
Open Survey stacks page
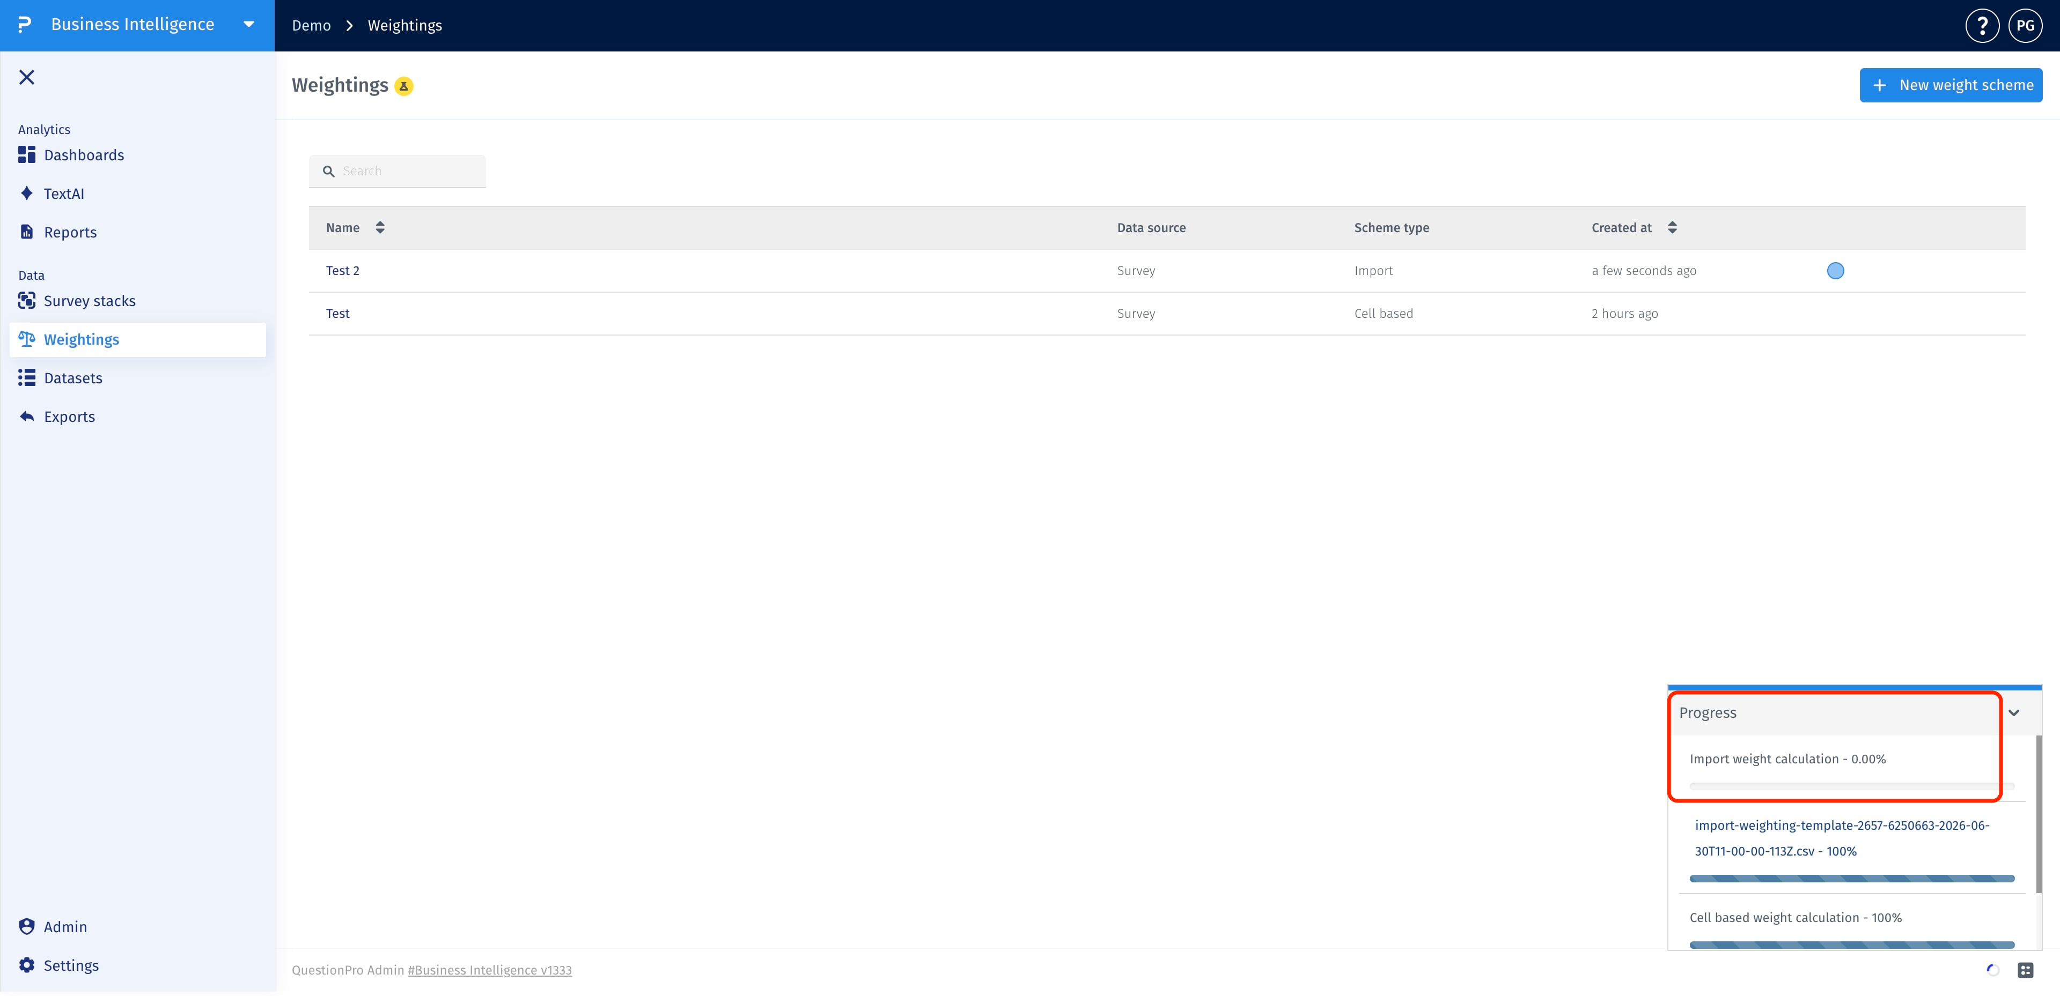[x=90, y=301]
